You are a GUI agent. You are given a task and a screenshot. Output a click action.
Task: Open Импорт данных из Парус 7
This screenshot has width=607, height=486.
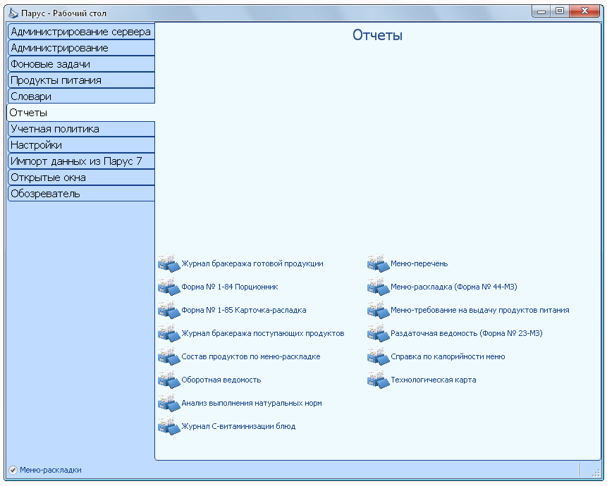point(81,161)
